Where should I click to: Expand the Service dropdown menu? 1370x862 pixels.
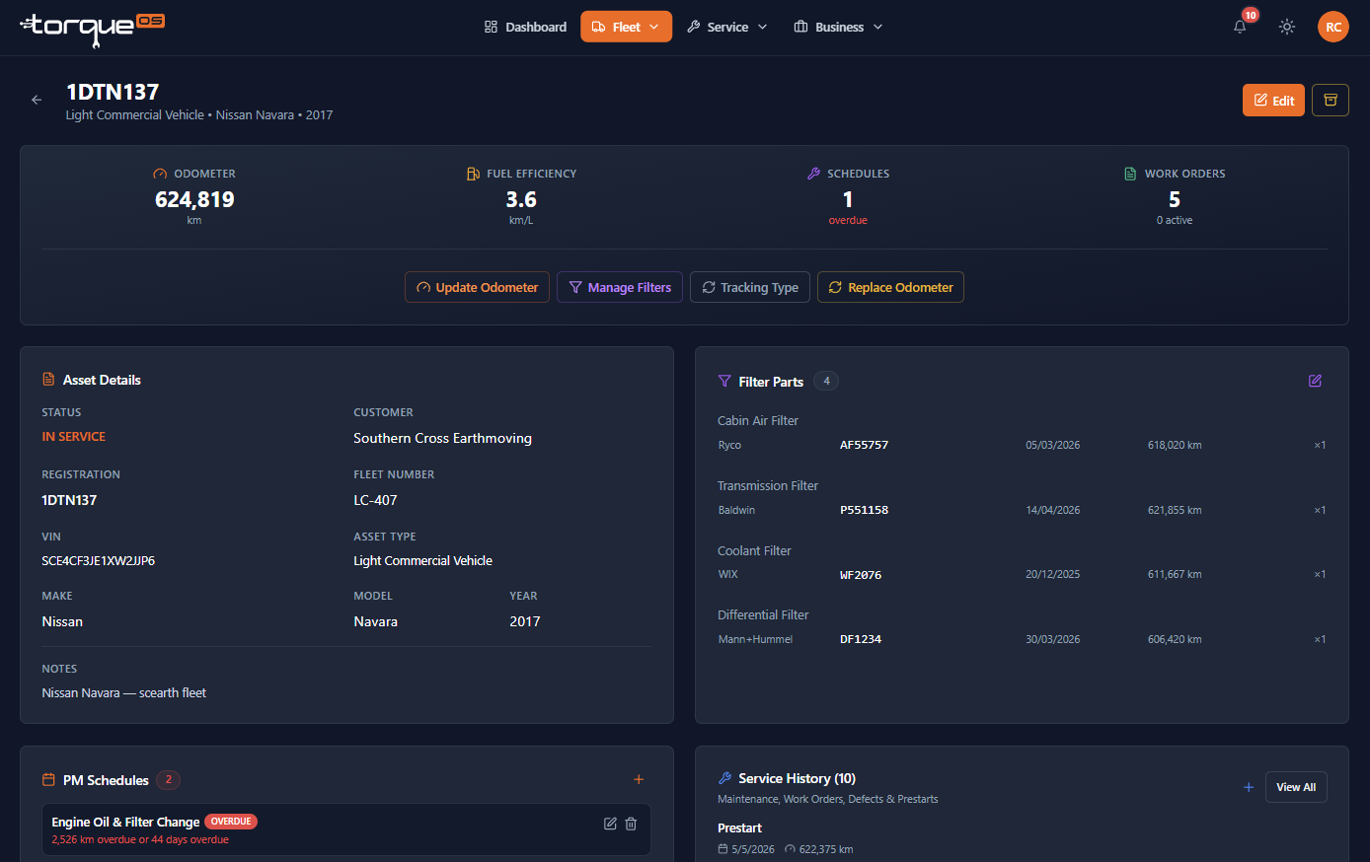(727, 27)
